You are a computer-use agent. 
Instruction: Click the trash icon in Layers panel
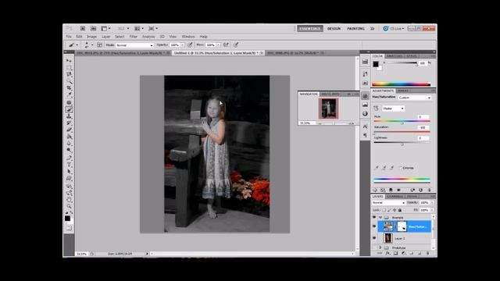tap(427, 254)
